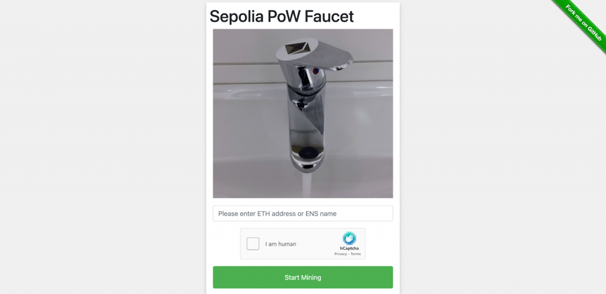Click the dark drain reflection on faucet spout
Screen dimensions: 606x294
307,151
